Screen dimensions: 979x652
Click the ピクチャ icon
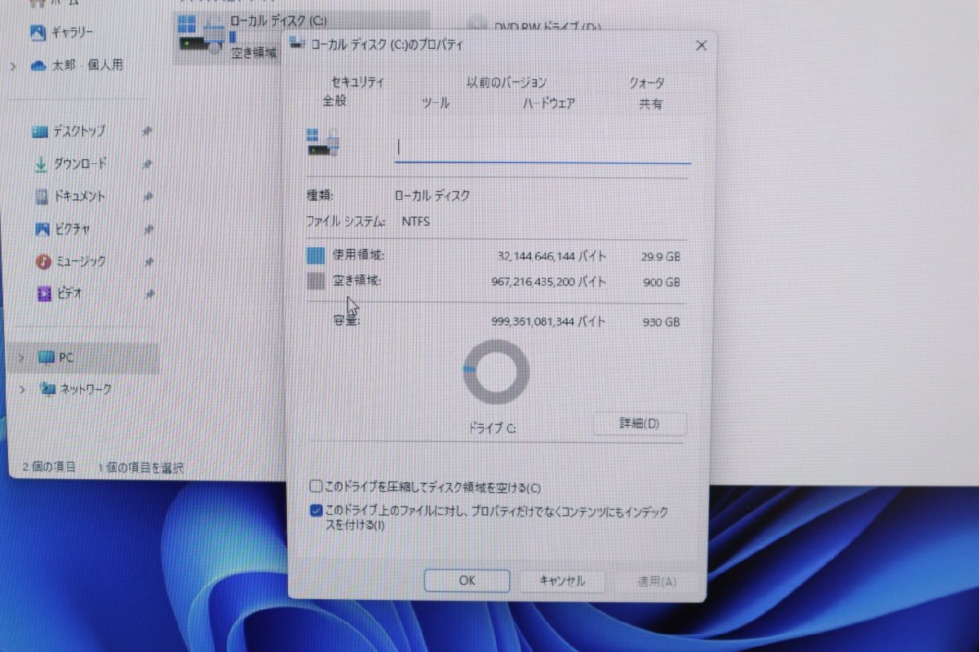pyautogui.click(x=42, y=229)
